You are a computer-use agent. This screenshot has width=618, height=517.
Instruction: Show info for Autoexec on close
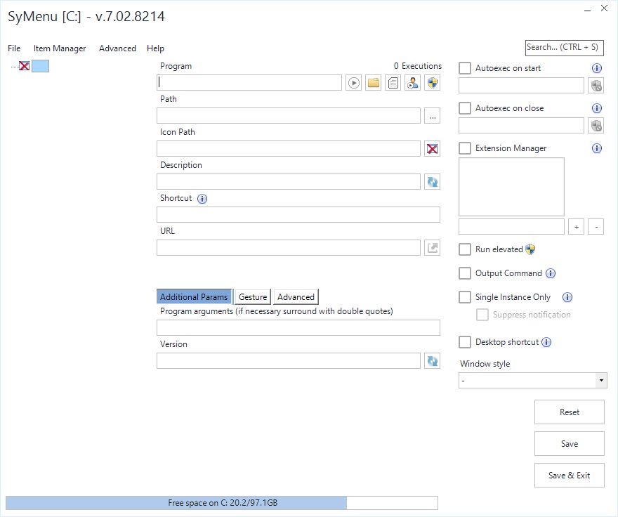click(x=597, y=108)
